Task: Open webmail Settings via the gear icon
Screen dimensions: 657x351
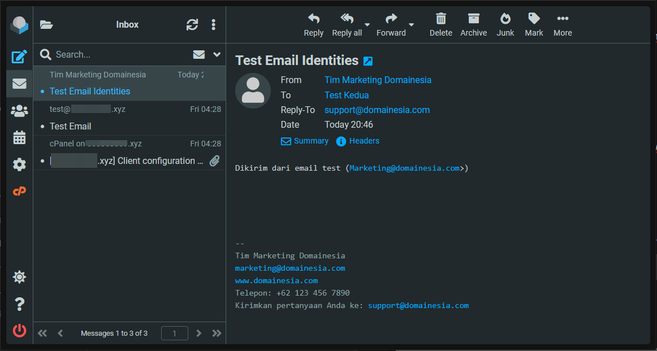Action: click(19, 164)
